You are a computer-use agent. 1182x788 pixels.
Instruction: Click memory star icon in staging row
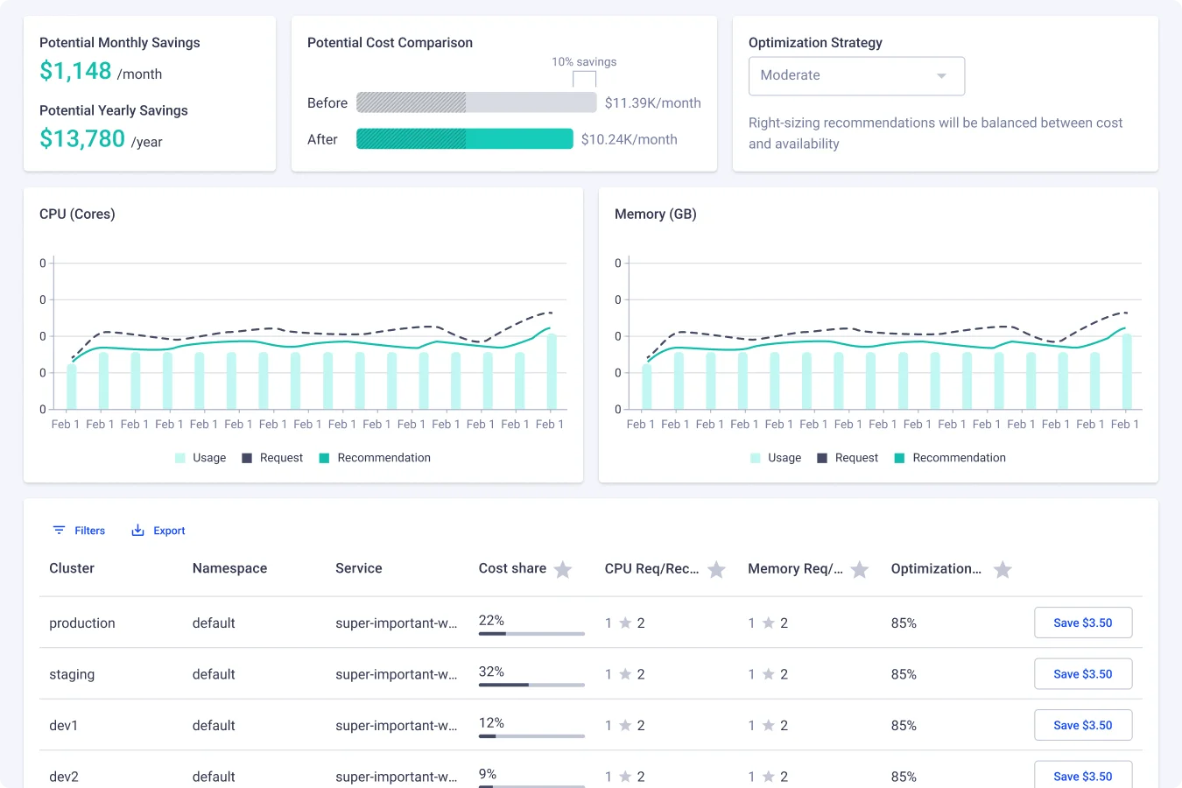[768, 674]
